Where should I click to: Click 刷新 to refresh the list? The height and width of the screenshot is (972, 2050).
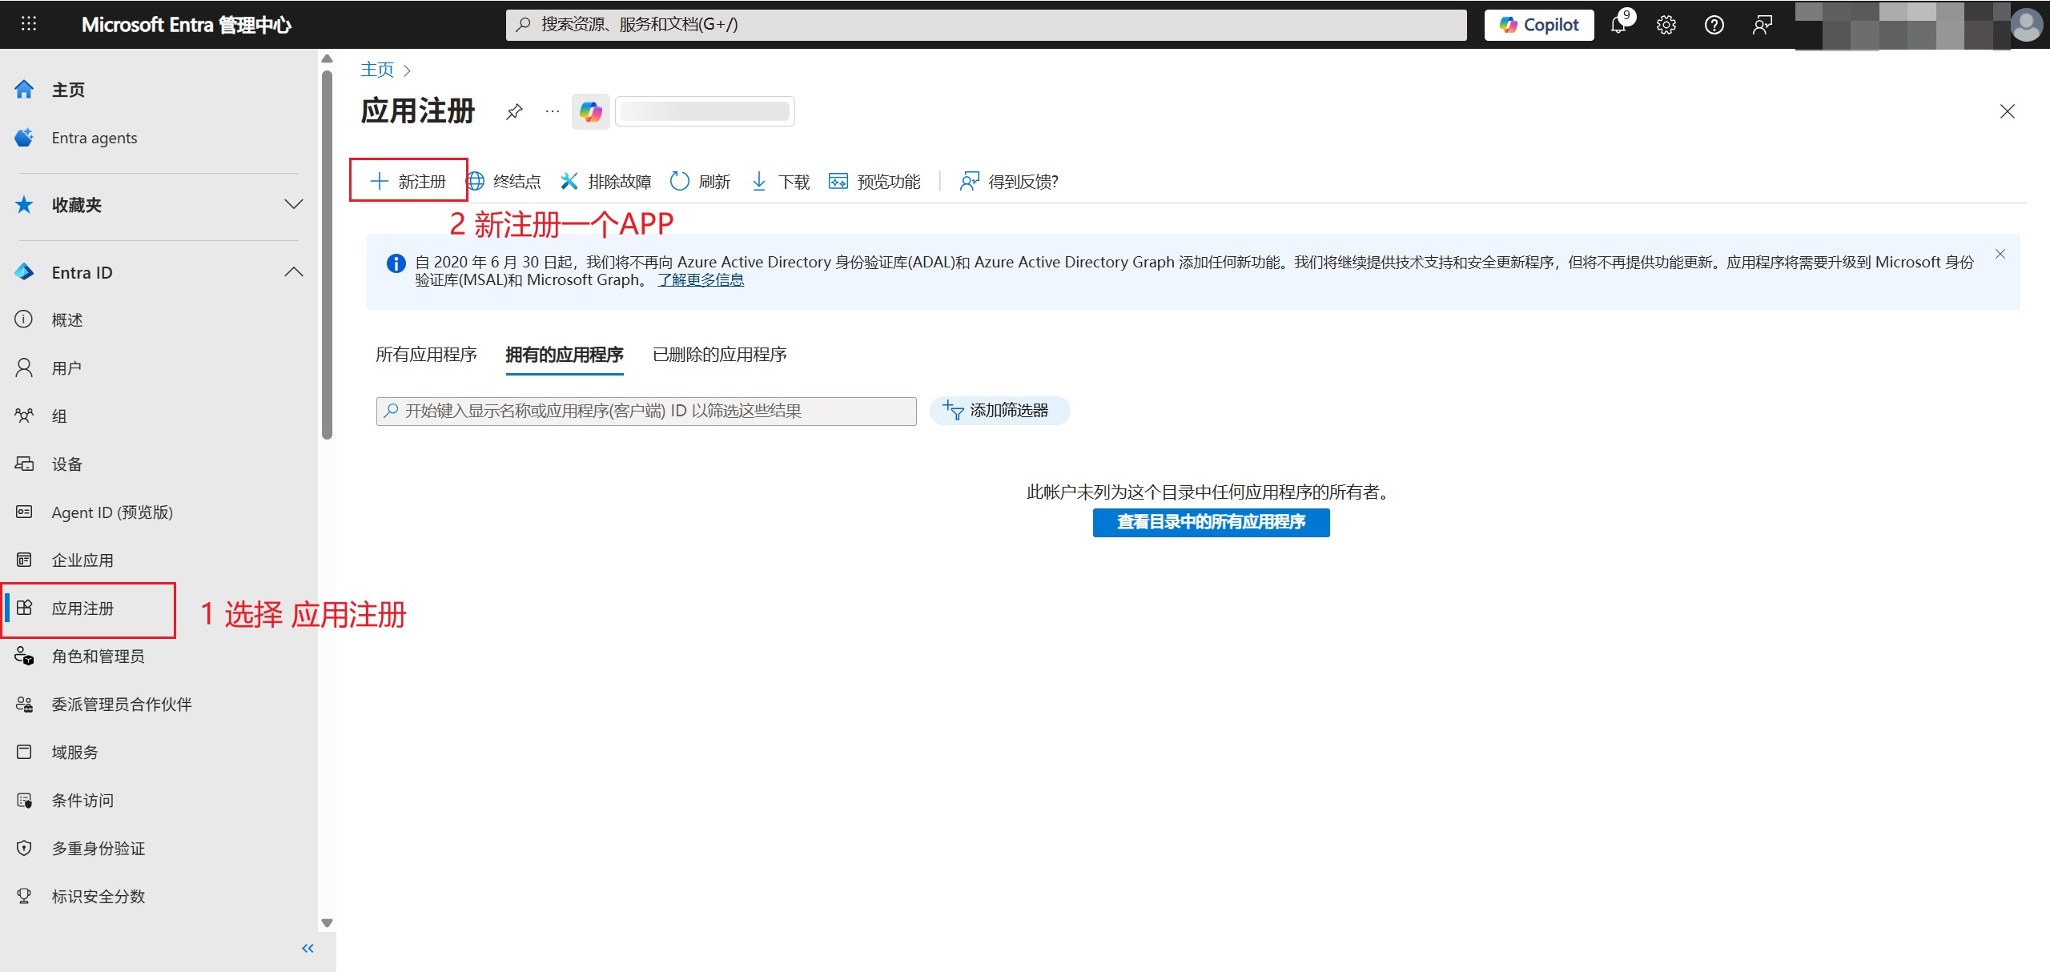[701, 181]
